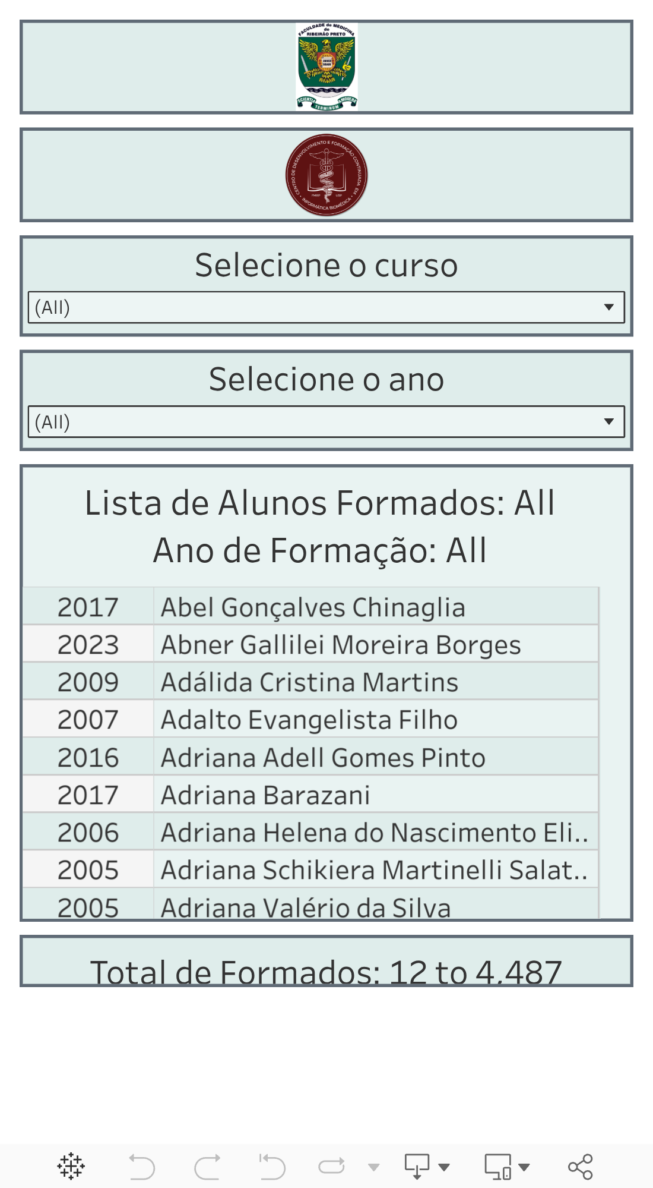Open the Download icon in the toolbar
The image size is (653, 1188).
(x=417, y=1166)
